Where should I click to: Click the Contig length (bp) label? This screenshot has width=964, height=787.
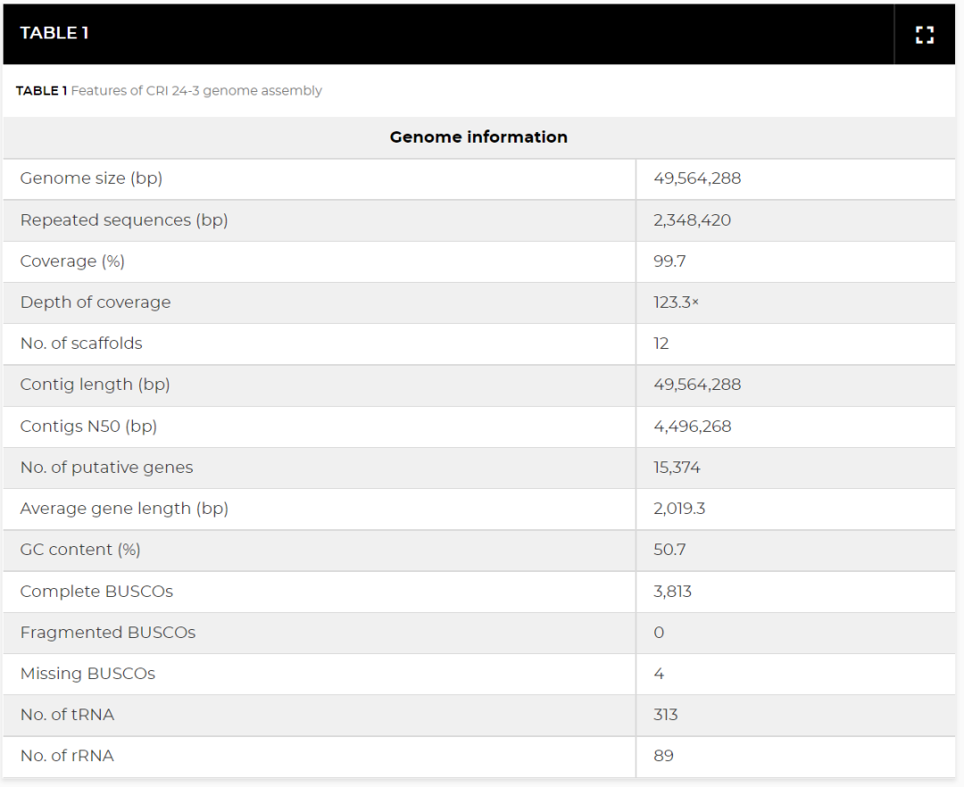click(x=95, y=385)
